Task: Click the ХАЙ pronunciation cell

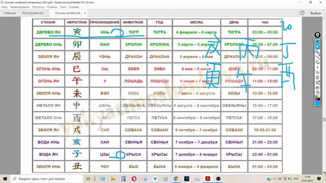Action: tap(104, 142)
